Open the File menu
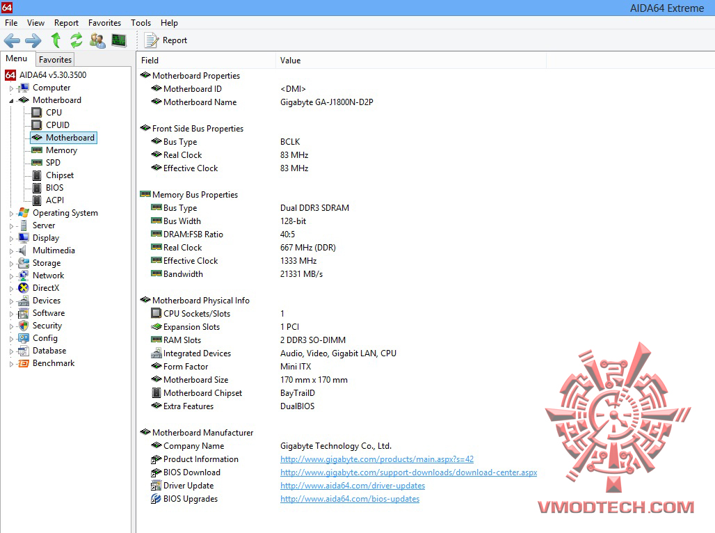The width and height of the screenshot is (715, 533). click(11, 23)
